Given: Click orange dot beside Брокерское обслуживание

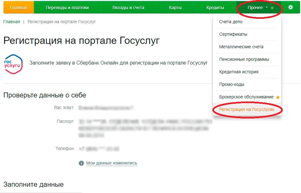Looking at the screenshot, I should pos(277,97).
